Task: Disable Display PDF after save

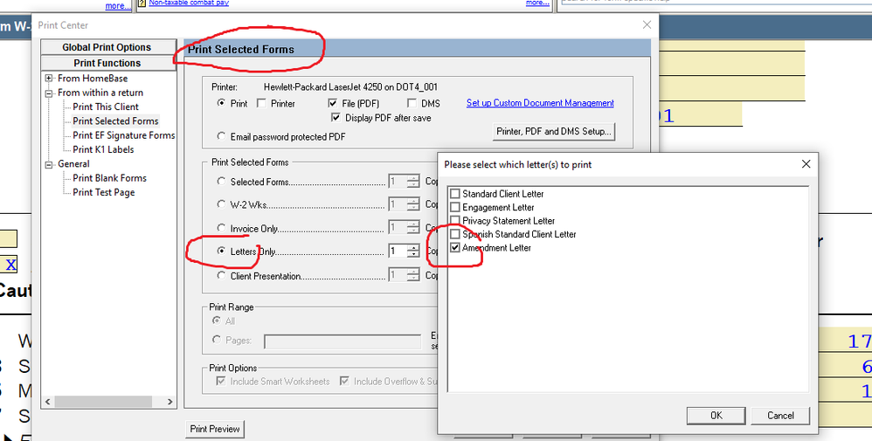Action: pos(337,118)
